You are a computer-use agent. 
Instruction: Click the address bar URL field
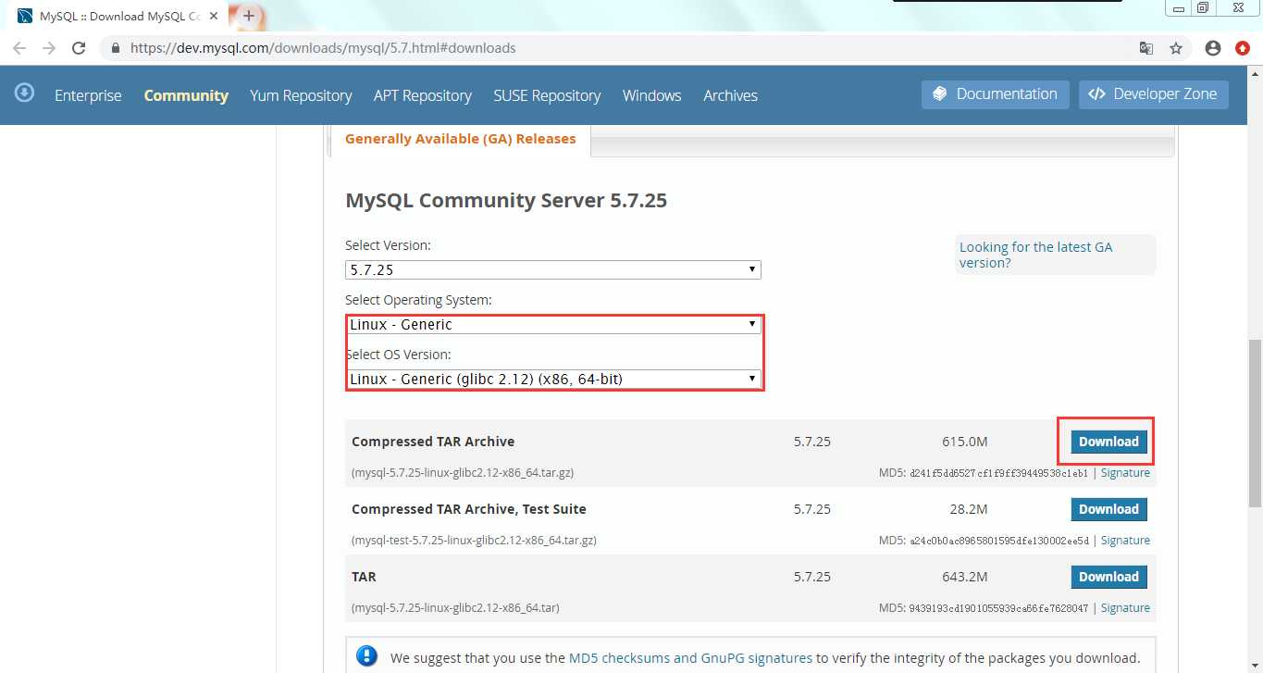click(629, 48)
